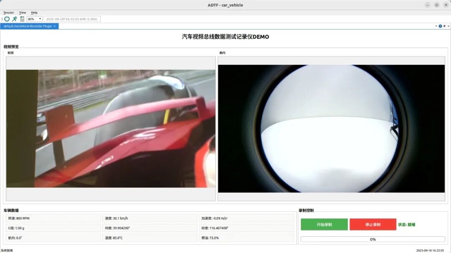The height and width of the screenshot is (253, 451).
Task: Open the Help menu
Action: click(x=34, y=13)
